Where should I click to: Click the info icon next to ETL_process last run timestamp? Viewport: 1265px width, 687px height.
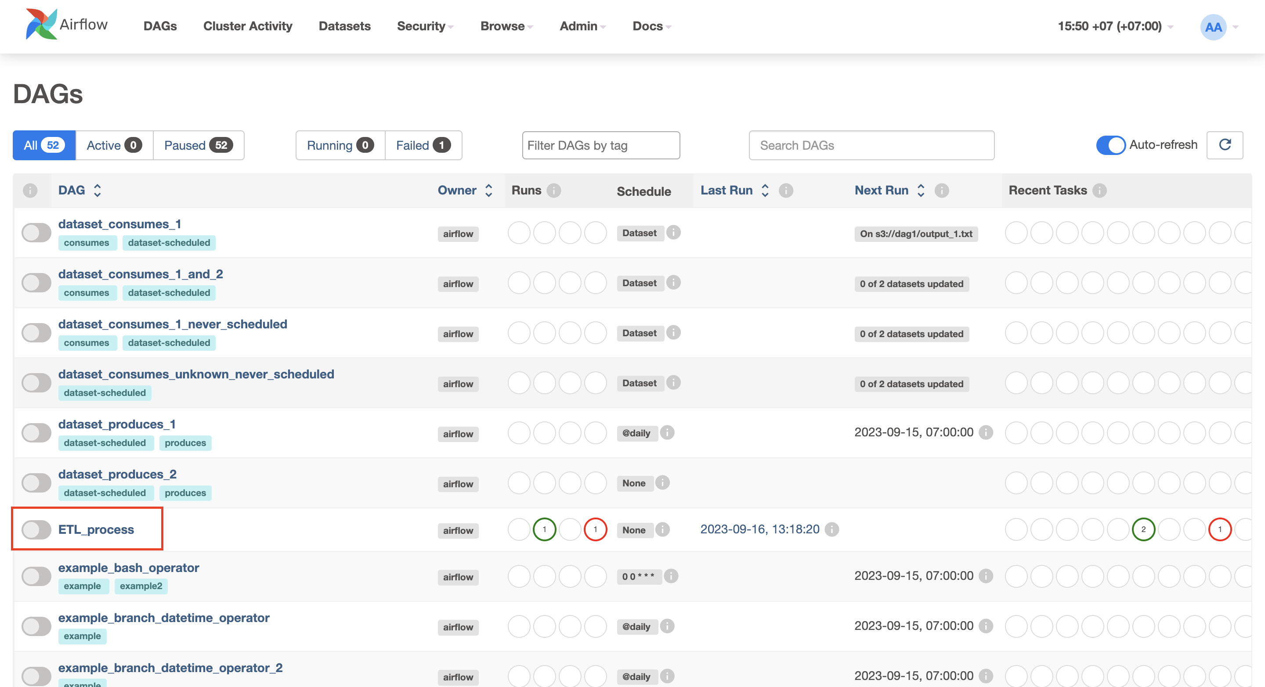833,529
